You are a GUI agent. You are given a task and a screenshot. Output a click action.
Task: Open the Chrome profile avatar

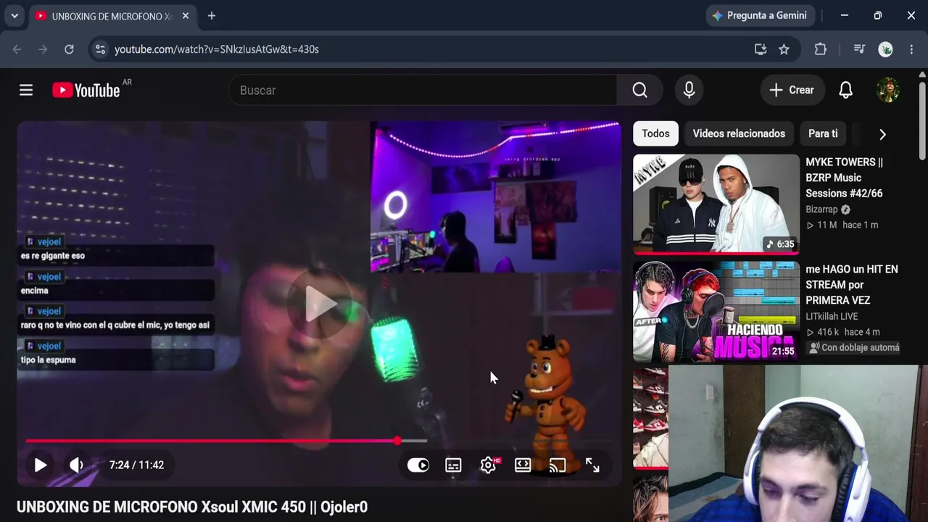885,49
